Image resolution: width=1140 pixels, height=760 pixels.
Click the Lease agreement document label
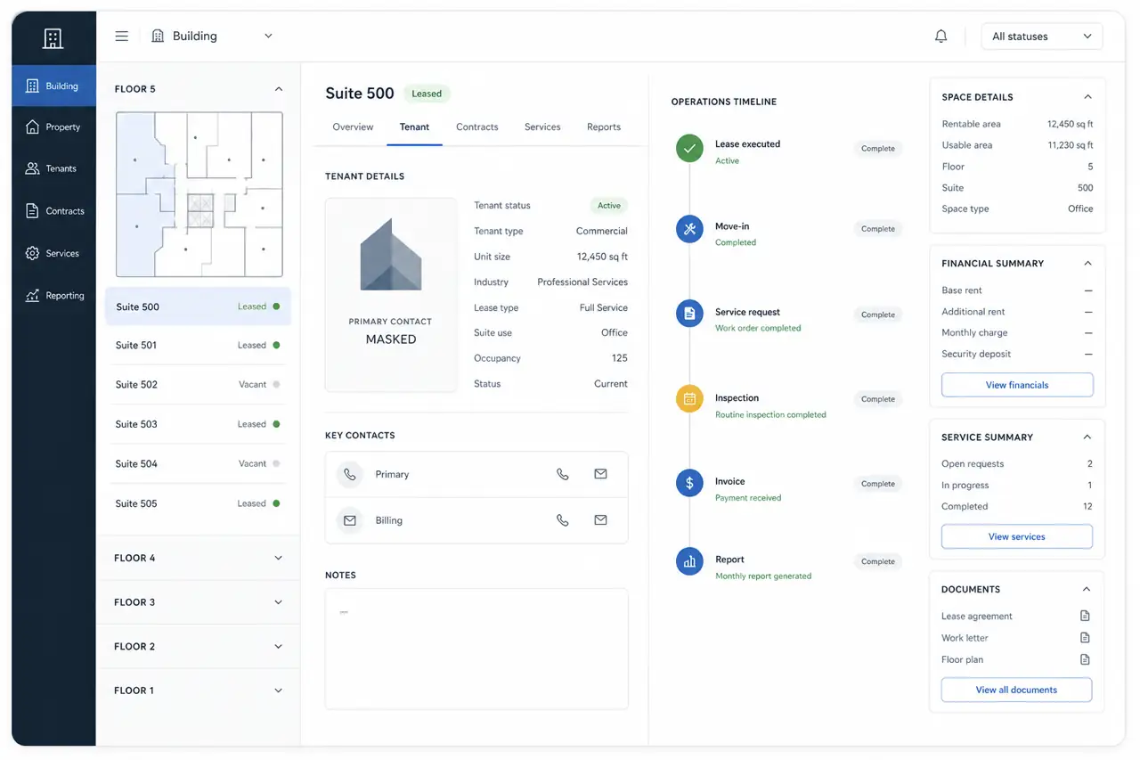click(977, 617)
